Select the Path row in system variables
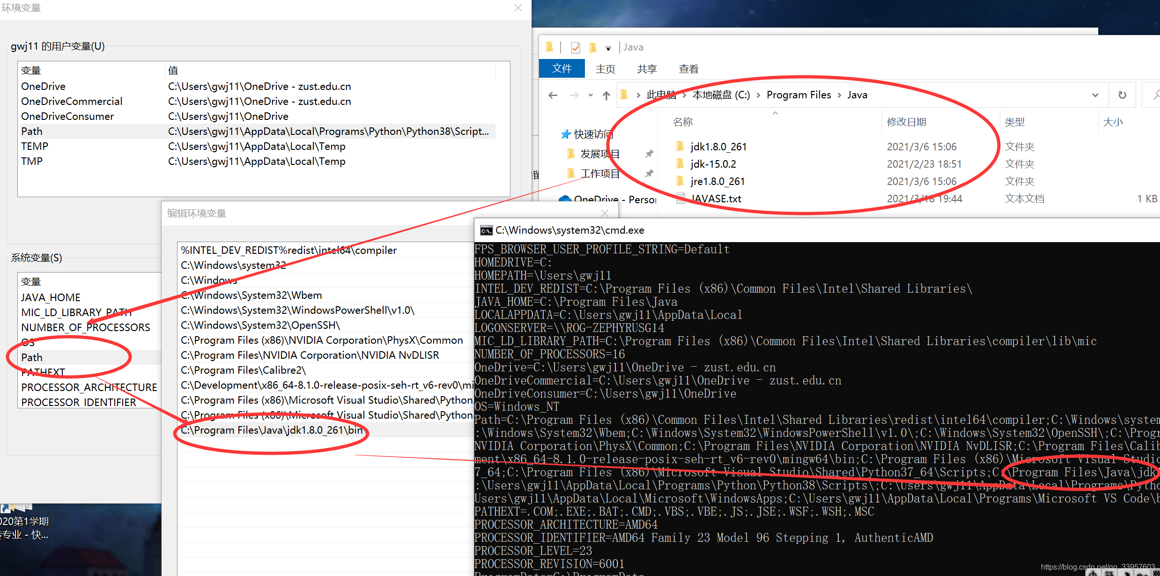Viewport: 1160px width, 576px height. 89,357
